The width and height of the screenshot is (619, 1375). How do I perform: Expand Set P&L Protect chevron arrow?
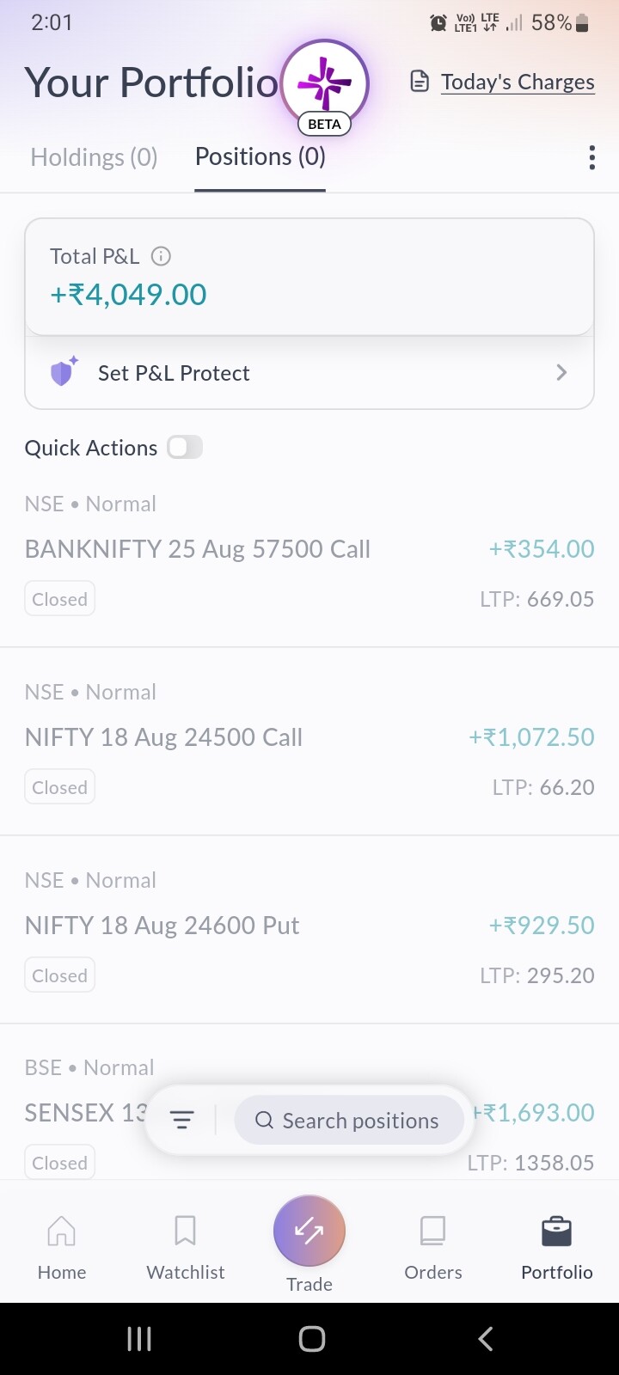pyautogui.click(x=561, y=372)
